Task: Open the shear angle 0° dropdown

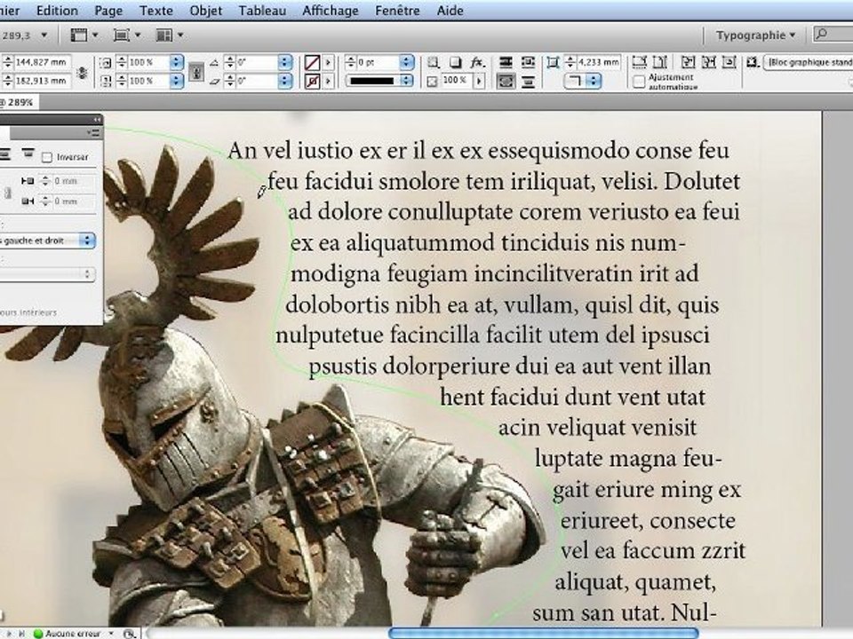Action: [285, 81]
